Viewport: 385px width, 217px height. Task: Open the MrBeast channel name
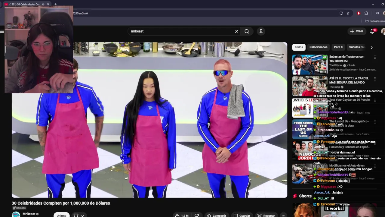[x=29, y=214]
